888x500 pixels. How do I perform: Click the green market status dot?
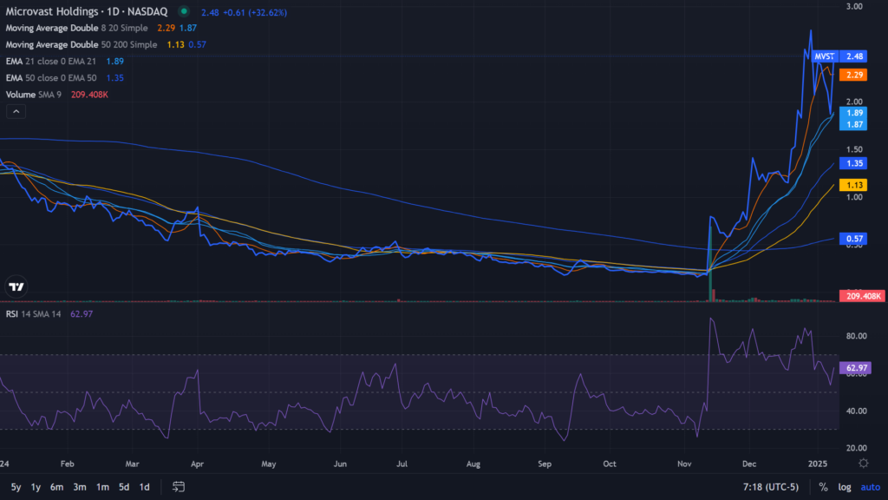point(183,12)
